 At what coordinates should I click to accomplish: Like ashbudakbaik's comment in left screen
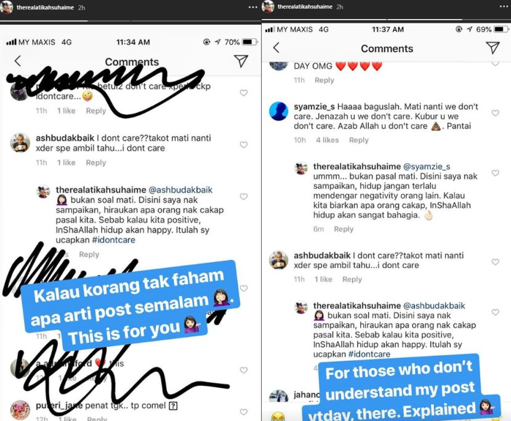point(244,144)
